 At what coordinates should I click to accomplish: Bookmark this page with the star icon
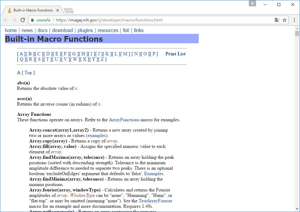285,20
